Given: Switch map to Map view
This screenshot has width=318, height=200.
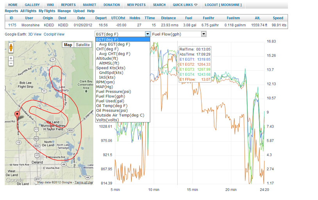Looking at the screenshot, I should tap(68, 45).
